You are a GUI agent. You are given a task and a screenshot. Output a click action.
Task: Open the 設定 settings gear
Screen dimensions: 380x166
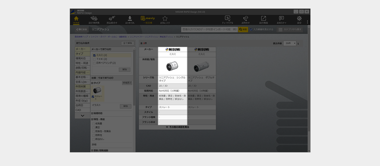point(299,20)
